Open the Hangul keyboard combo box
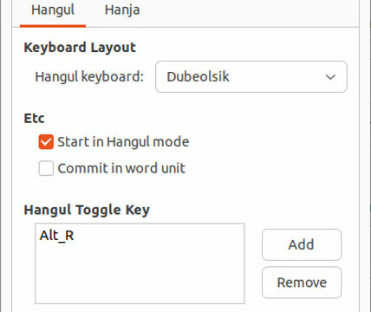The width and height of the screenshot is (371, 312). point(251,77)
